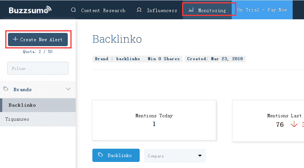Click the Created: Mar 23, 2018 tag
Image resolution: width=304 pixels, height=168 pixels.
[215, 59]
